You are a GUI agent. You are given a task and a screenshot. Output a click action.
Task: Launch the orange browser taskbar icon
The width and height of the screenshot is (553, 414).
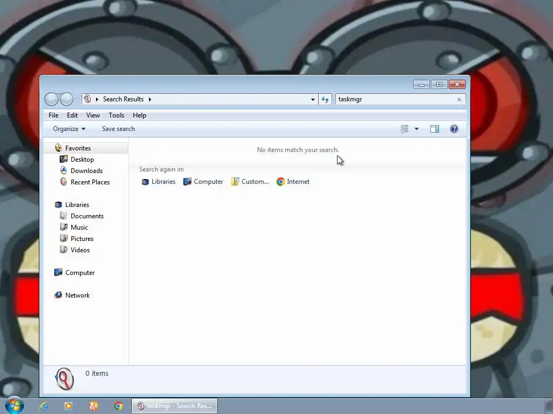pos(93,406)
